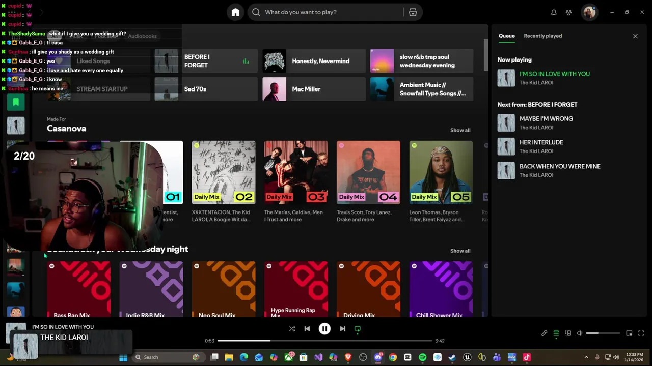Open Connect to a device icon
This screenshot has width=652, height=366.
coord(568,333)
